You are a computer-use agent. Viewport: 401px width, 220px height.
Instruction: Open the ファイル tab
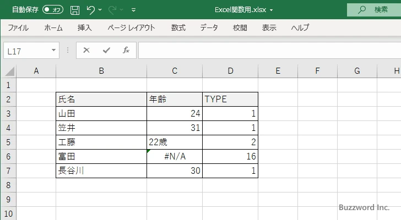[x=18, y=28]
